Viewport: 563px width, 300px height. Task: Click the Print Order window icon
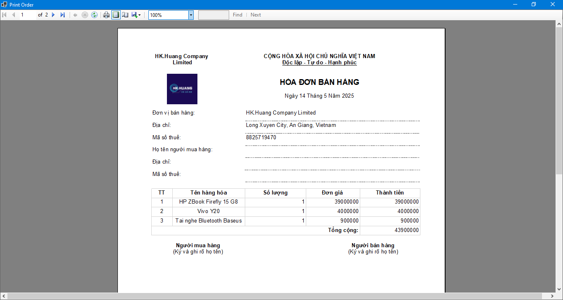tap(4, 5)
